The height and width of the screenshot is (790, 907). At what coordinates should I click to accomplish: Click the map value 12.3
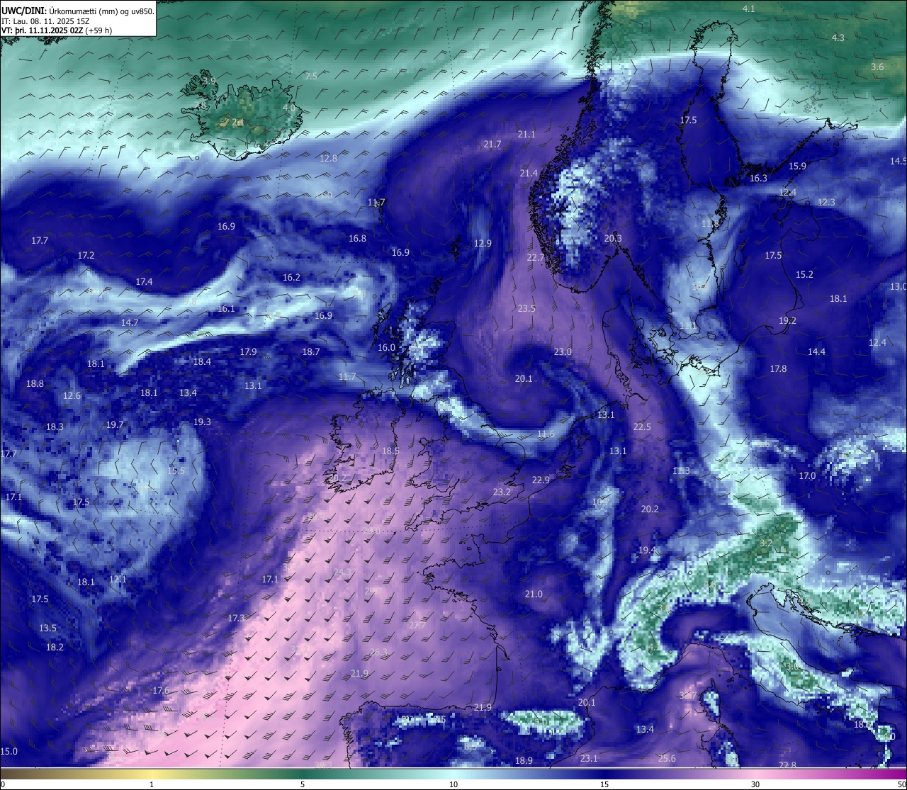click(x=826, y=202)
